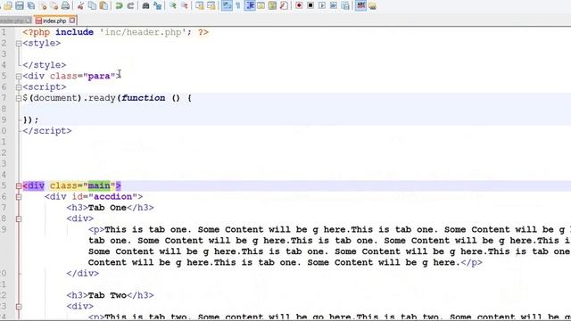Collapse the $(document).ready function fold marker
This screenshot has height=321, width=571.
point(19,98)
